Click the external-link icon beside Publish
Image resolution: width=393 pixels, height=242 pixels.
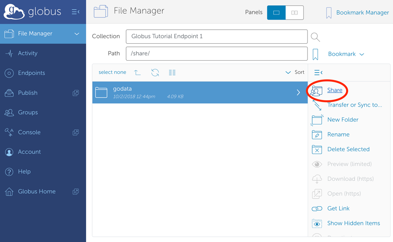pyautogui.click(x=76, y=93)
